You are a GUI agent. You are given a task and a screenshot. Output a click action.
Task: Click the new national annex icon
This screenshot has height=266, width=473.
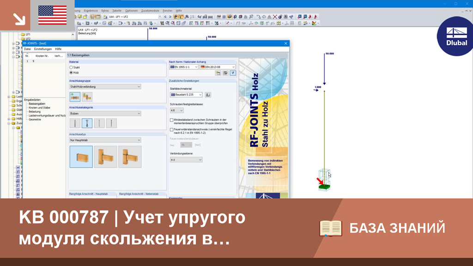(x=218, y=73)
